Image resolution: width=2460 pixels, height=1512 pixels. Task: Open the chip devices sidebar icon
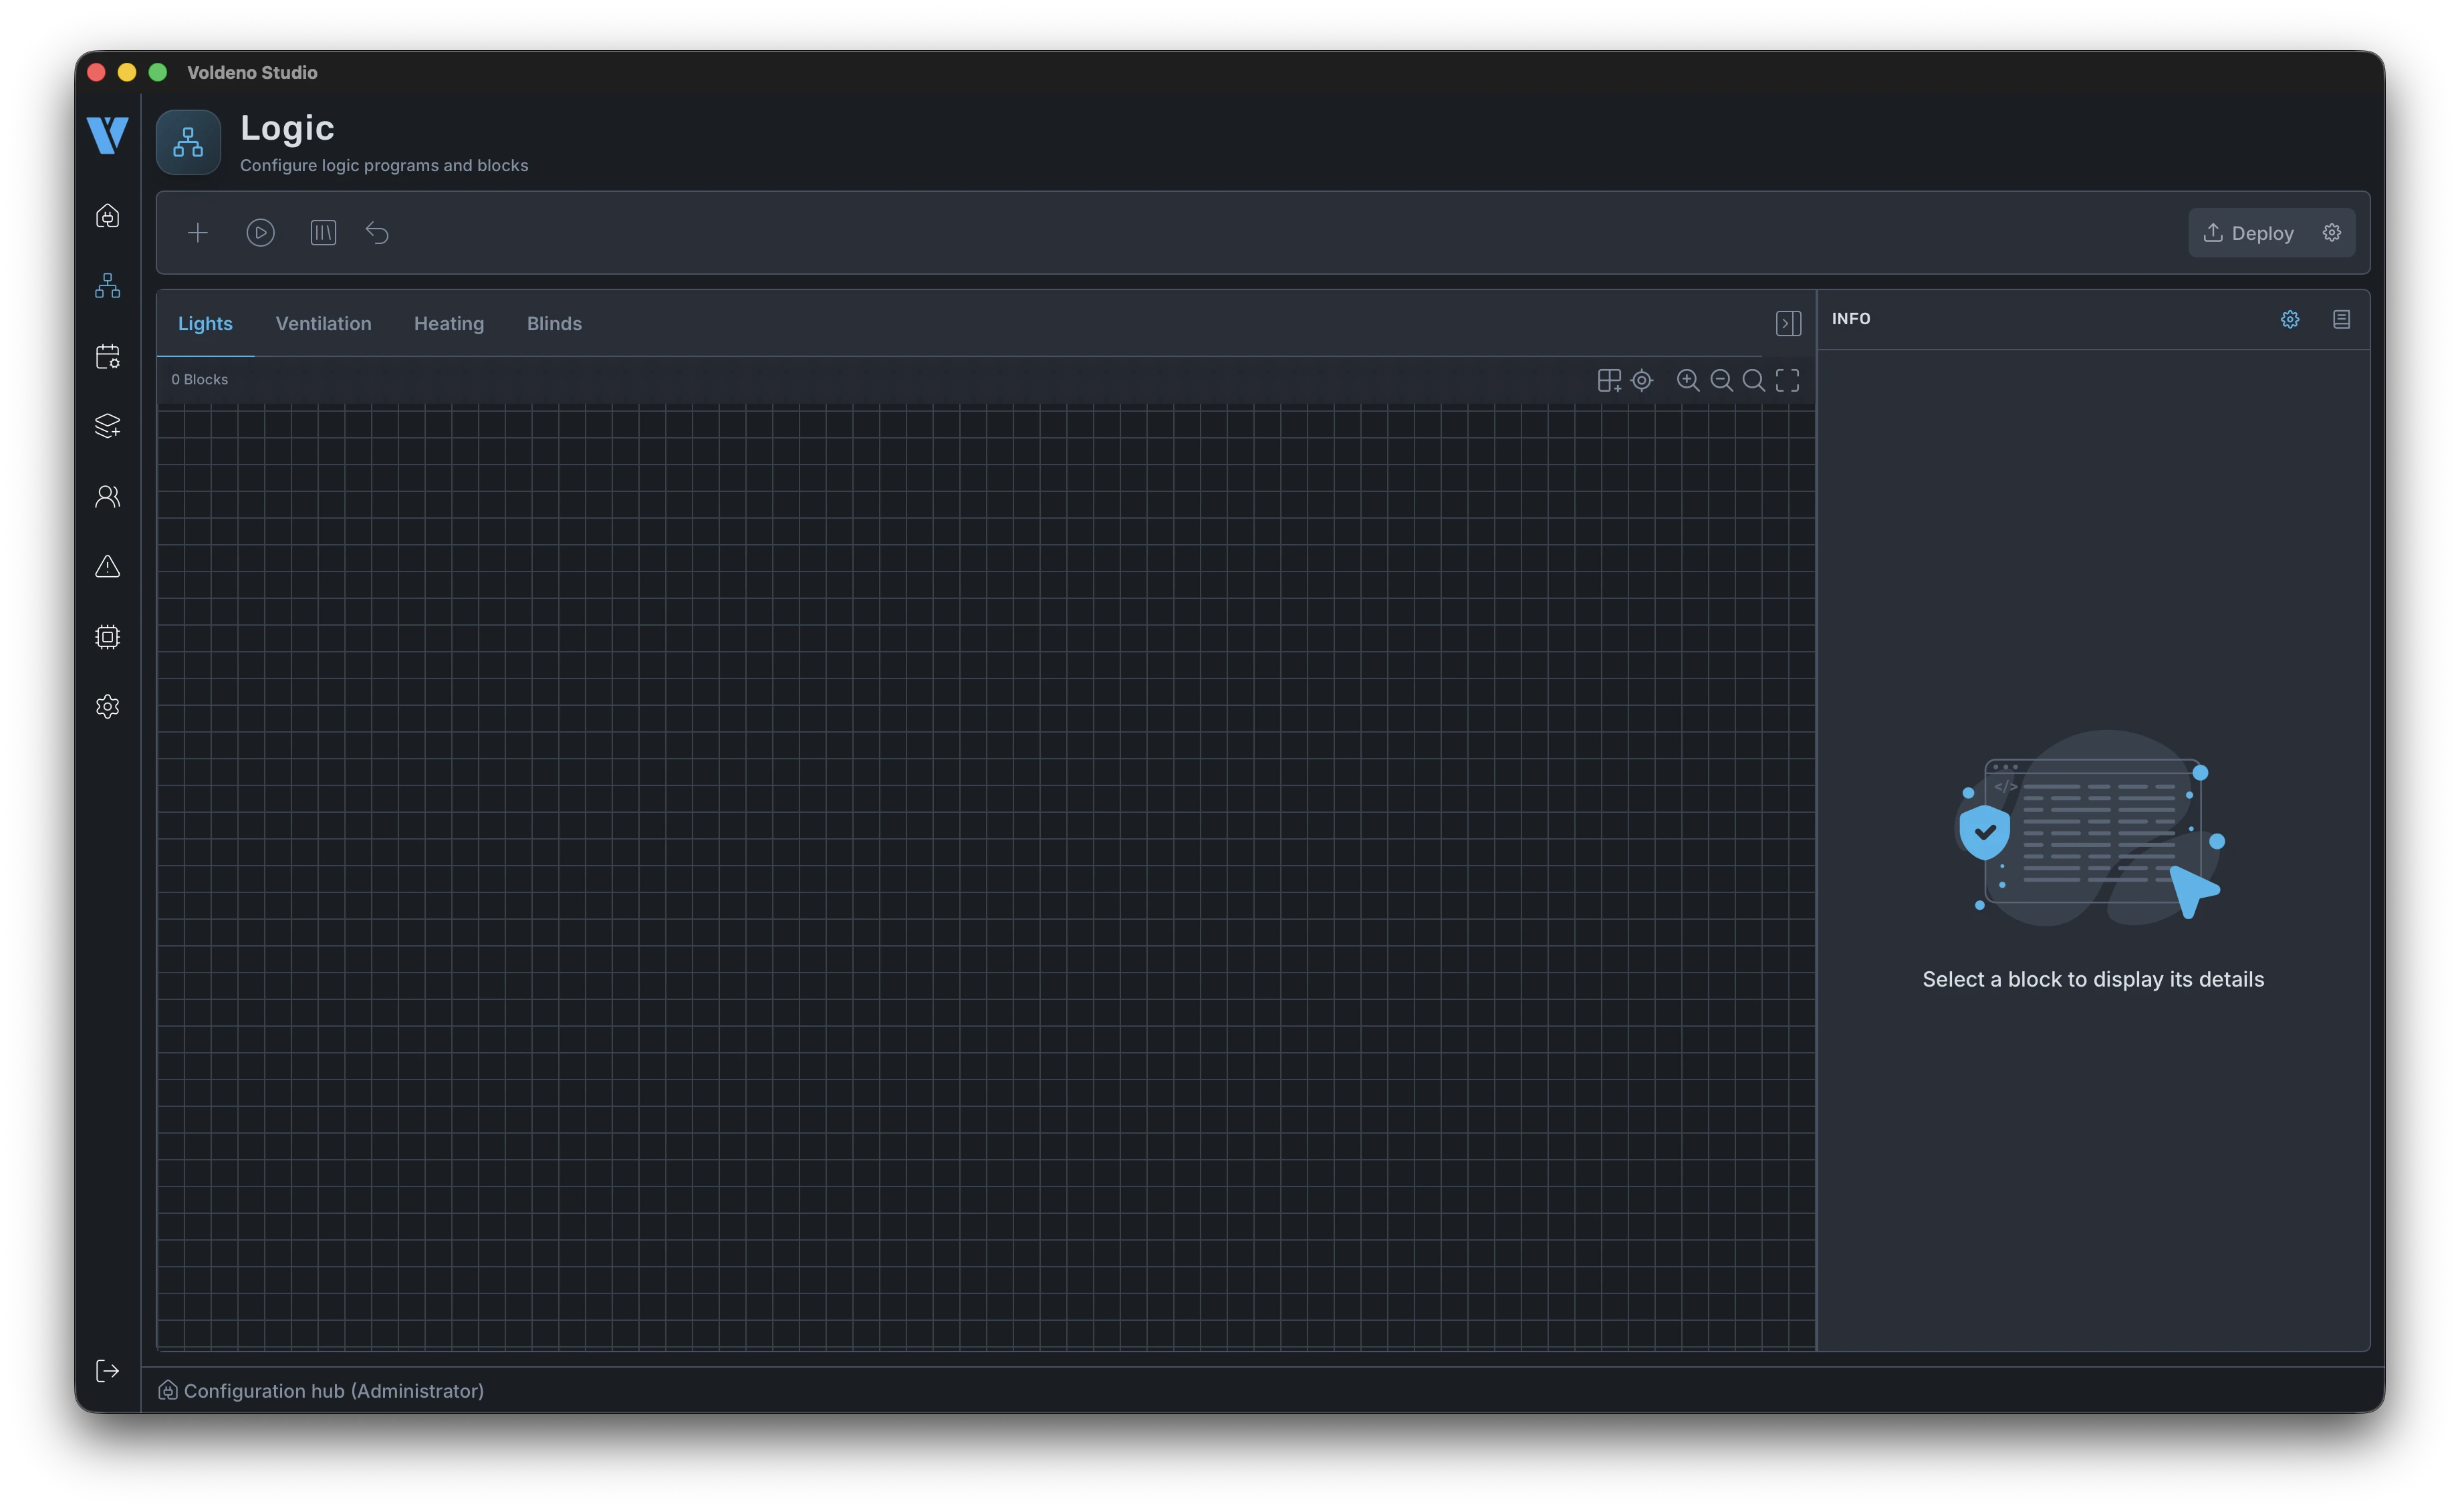[x=108, y=636]
